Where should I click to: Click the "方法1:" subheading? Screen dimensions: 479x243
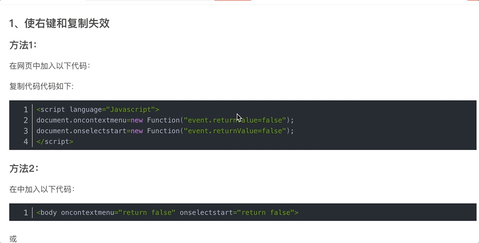tap(23, 45)
